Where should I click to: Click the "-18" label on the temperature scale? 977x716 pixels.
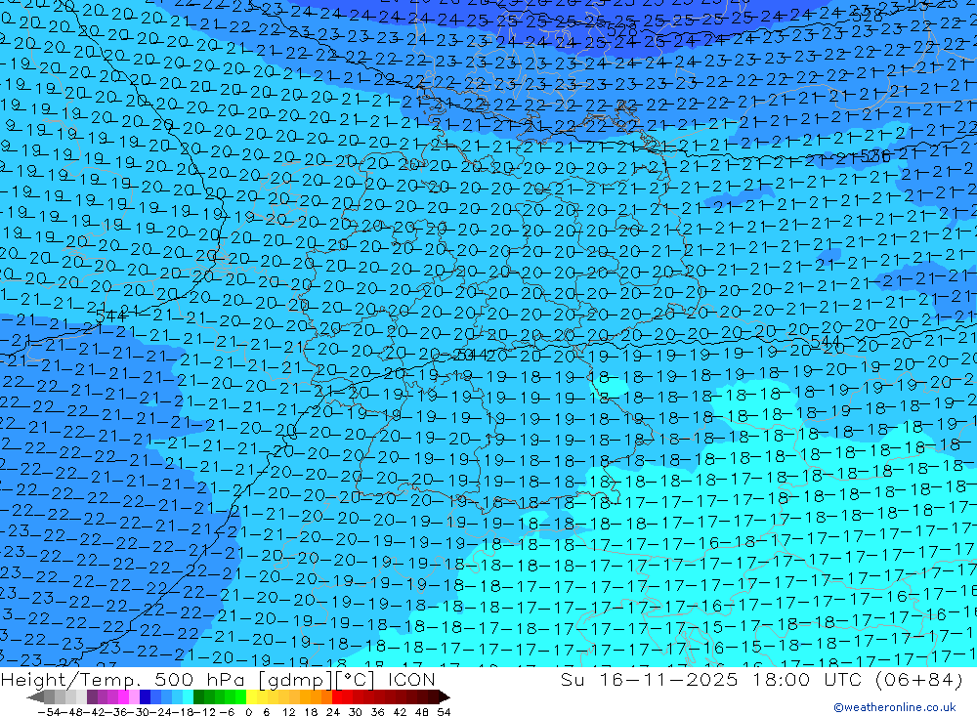point(184,712)
